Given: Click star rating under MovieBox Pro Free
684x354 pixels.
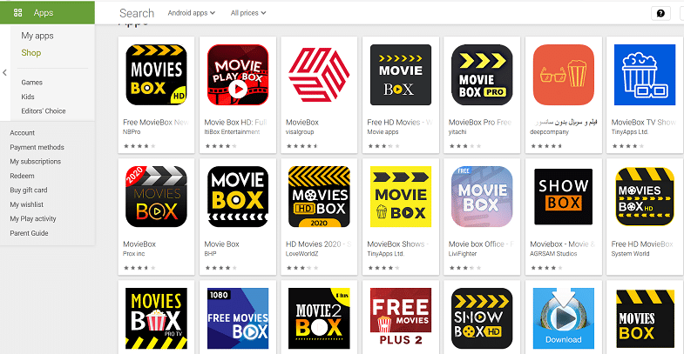Looking at the screenshot, I should point(465,146).
